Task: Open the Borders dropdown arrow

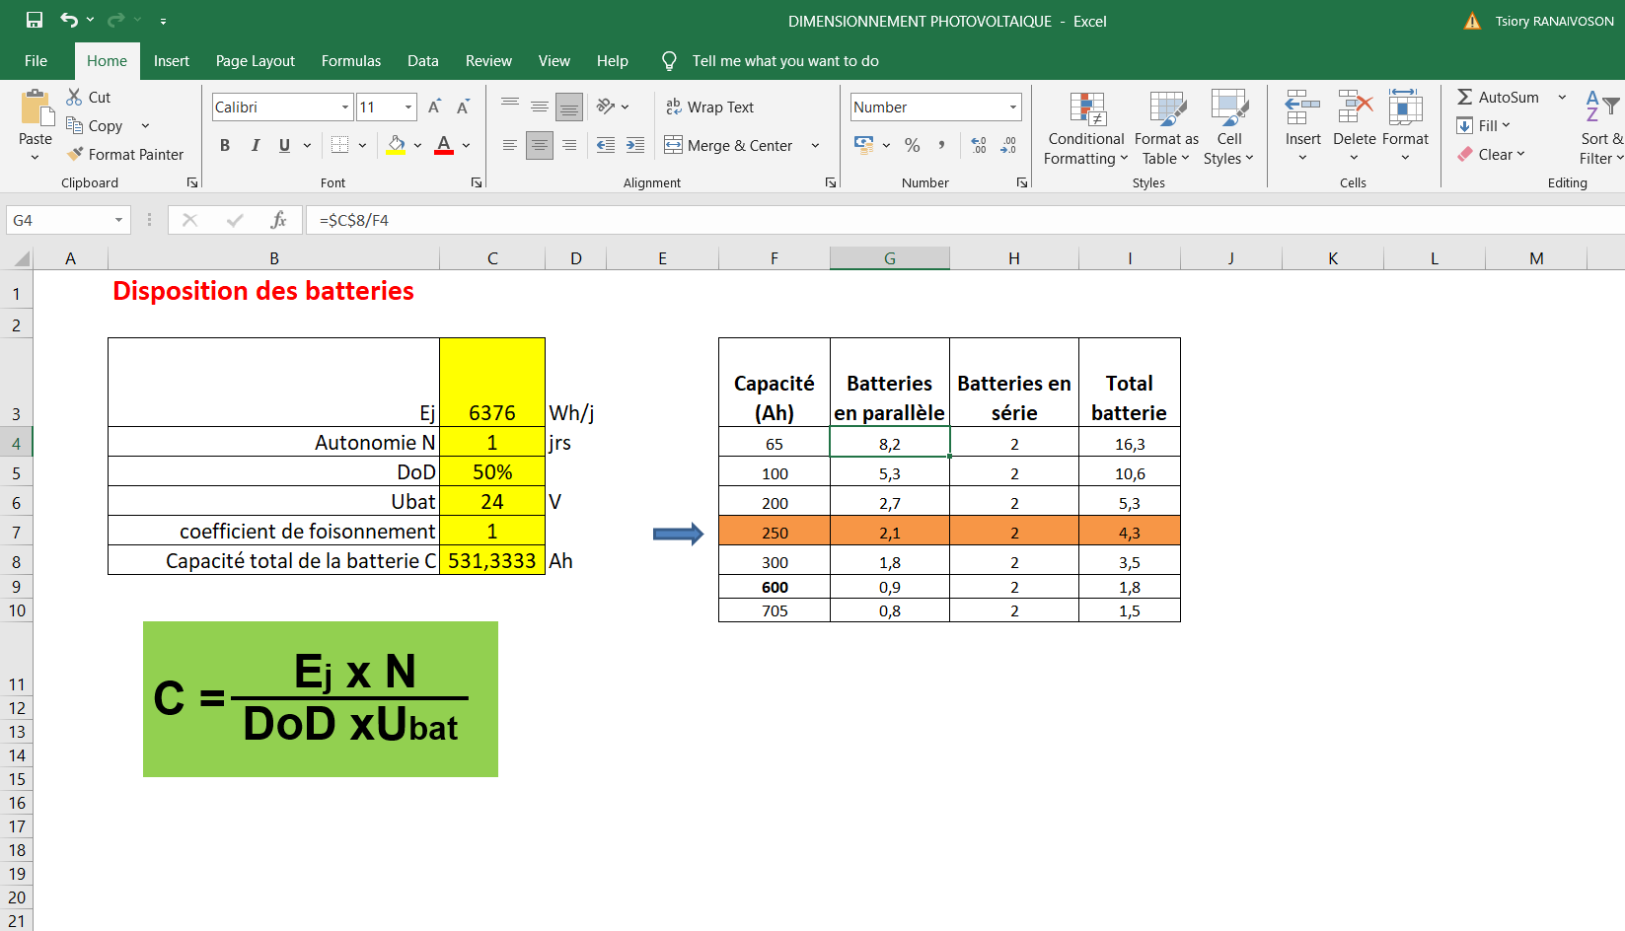Action: [x=362, y=145]
